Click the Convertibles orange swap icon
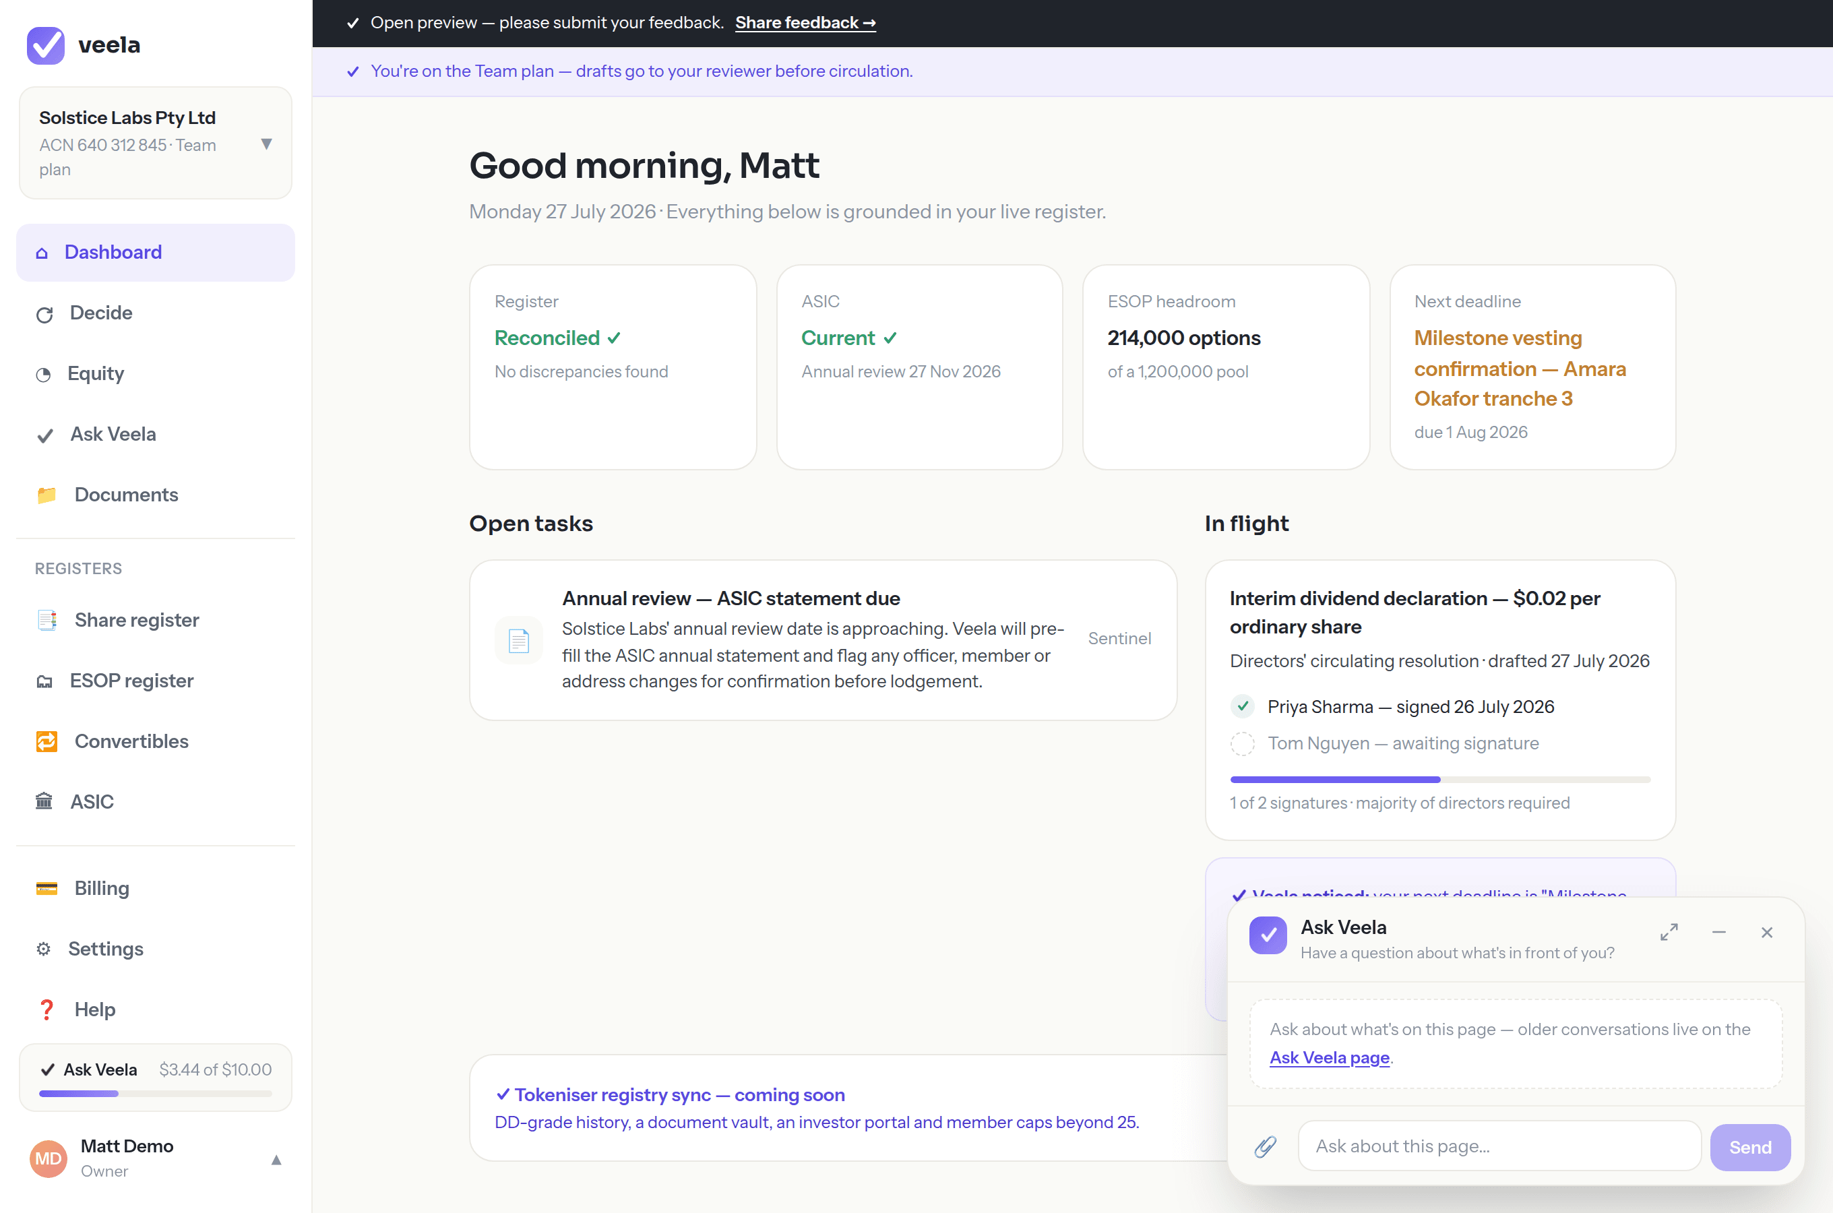The width and height of the screenshot is (1833, 1213). pyautogui.click(x=46, y=741)
